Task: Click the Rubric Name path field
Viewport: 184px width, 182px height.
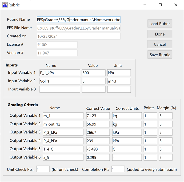Action: point(78,19)
